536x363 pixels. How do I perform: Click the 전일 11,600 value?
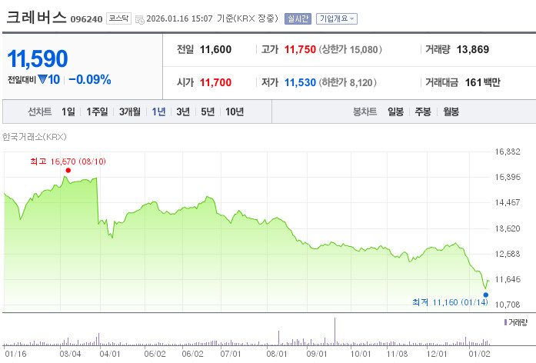pyautogui.click(x=215, y=49)
